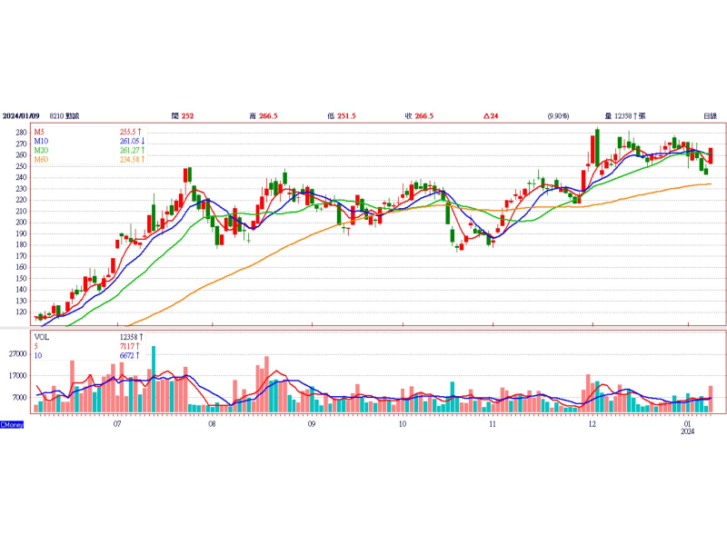Click the CMoney logo badge

pyautogui.click(x=12, y=425)
